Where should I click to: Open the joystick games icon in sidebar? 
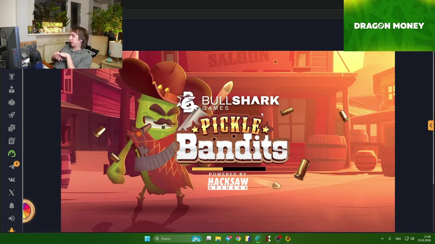pos(12,102)
